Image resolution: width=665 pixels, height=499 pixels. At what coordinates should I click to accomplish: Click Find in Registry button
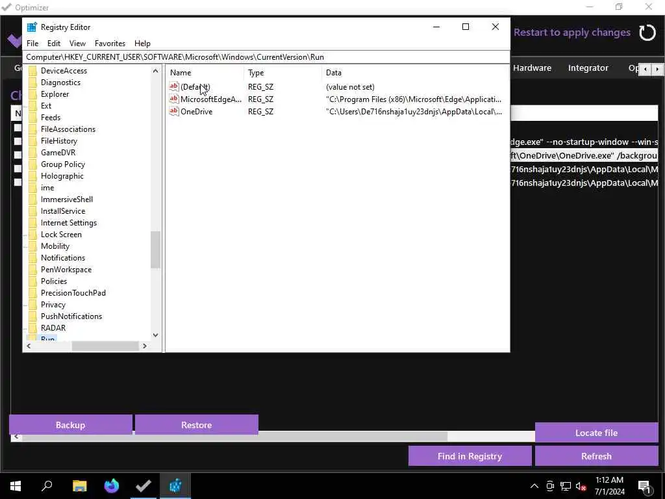pyautogui.click(x=470, y=456)
